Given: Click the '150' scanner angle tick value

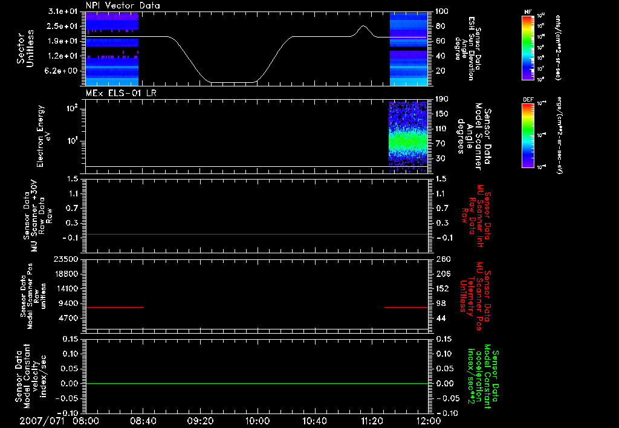Looking at the screenshot, I should click(x=442, y=114).
